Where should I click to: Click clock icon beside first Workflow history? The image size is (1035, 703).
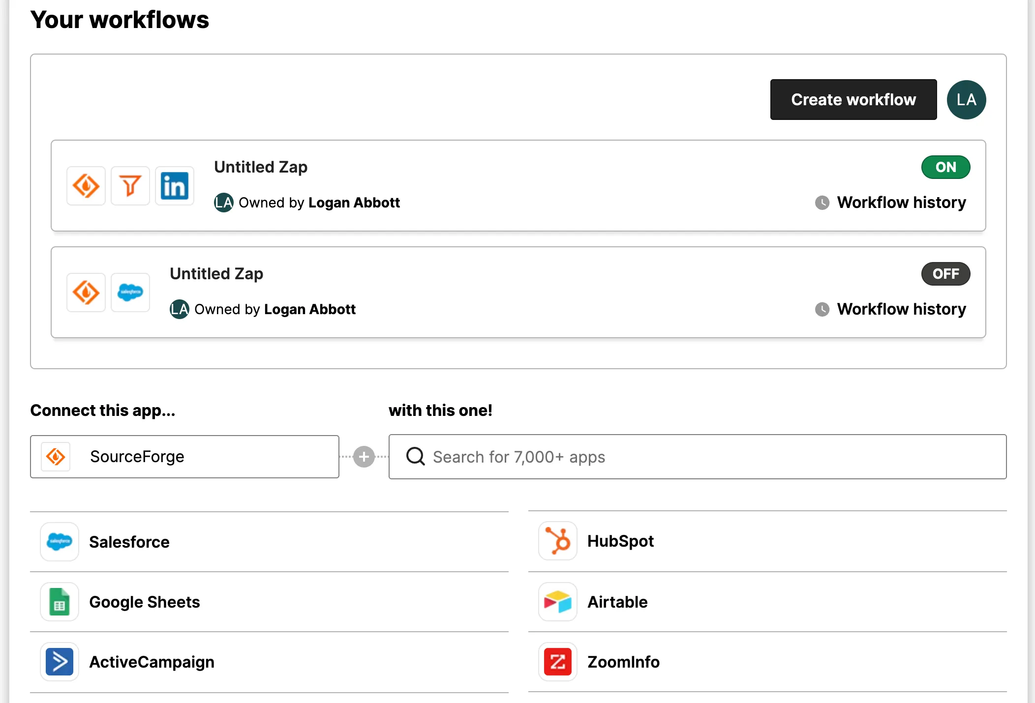click(822, 203)
